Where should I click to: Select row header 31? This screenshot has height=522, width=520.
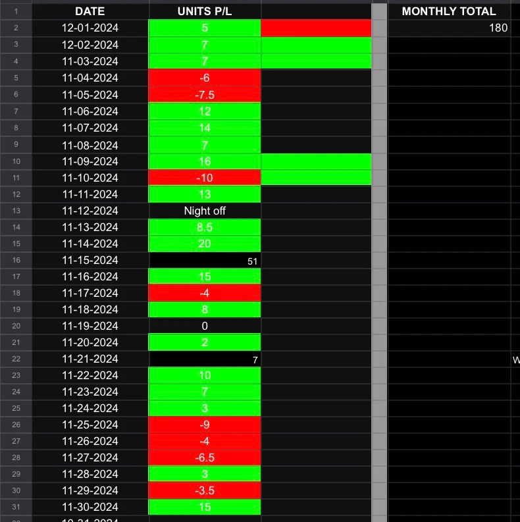[x=16, y=507]
